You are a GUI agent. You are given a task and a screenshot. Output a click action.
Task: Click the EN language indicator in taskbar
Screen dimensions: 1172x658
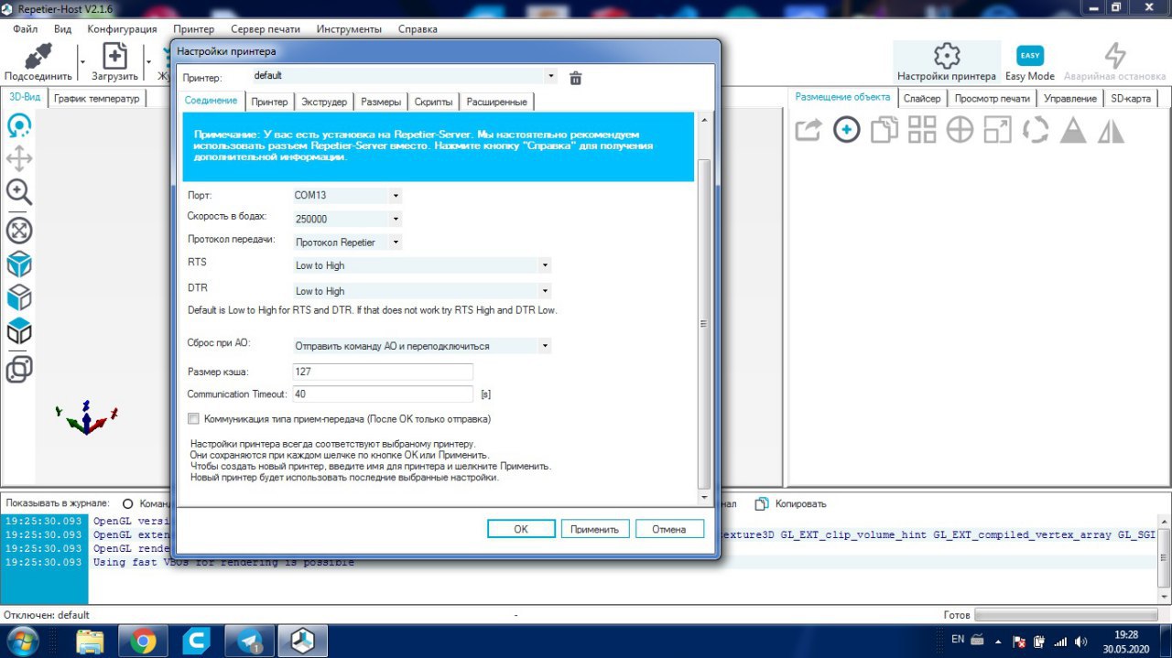(958, 639)
